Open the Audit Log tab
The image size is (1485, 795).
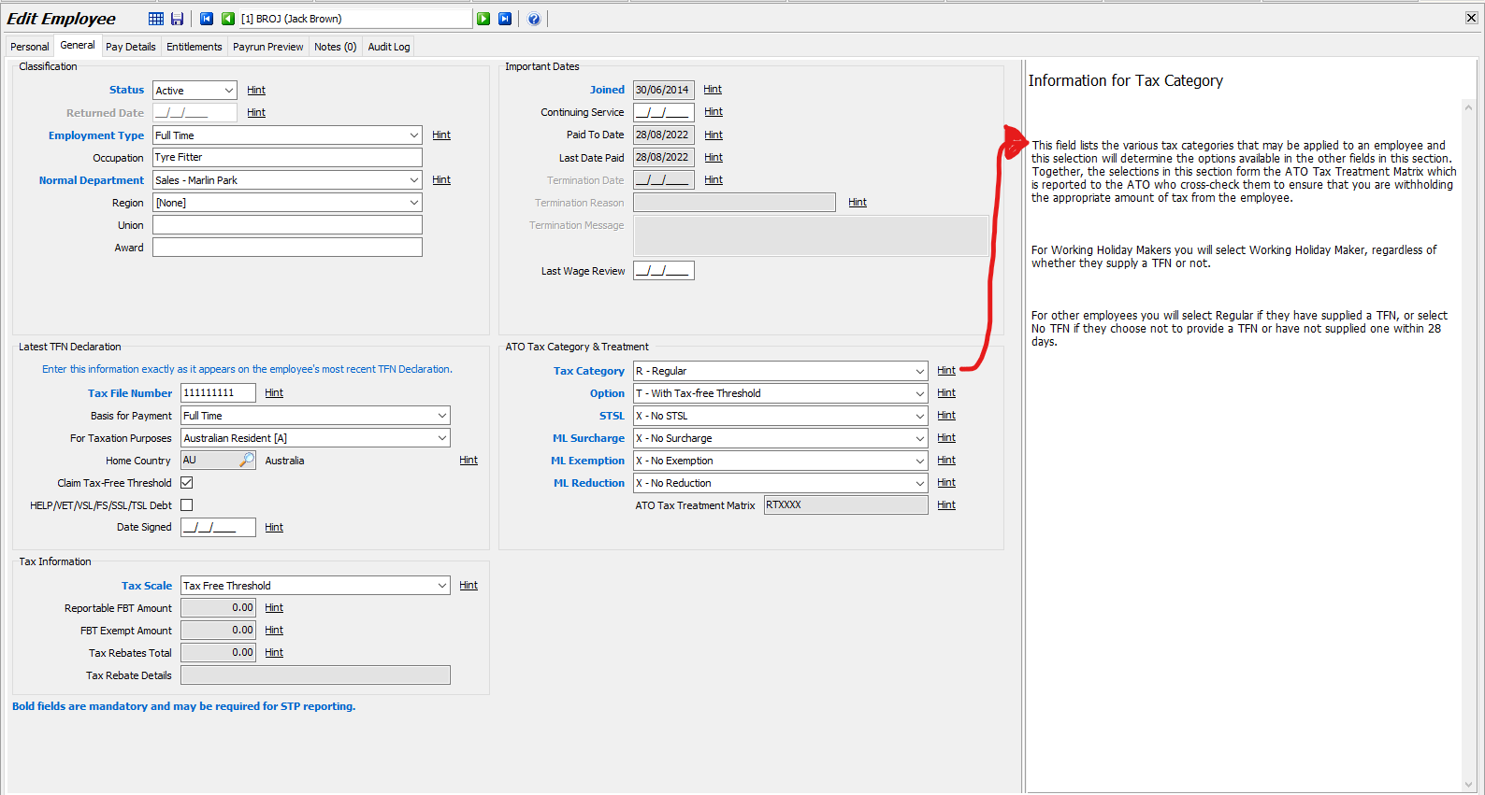tap(389, 47)
